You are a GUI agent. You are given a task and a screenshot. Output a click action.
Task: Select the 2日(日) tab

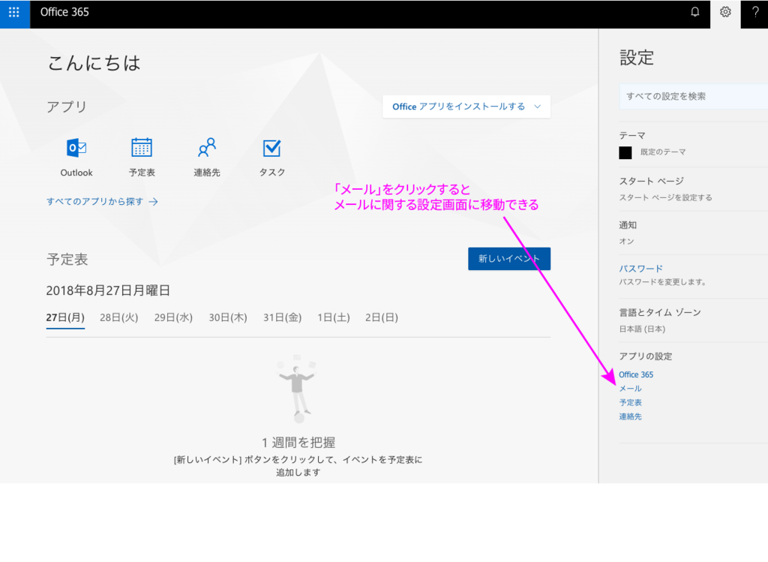coord(382,317)
